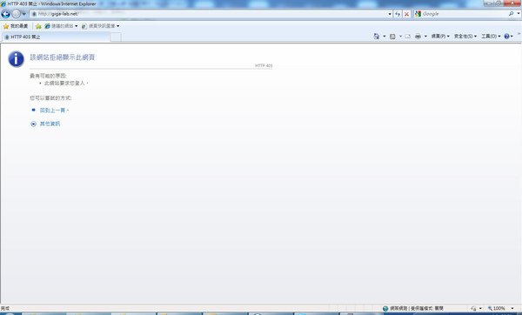Expand the 其他資訊 more information section
This screenshot has width=522, height=315.
pyautogui.click(x=50, y=124)
